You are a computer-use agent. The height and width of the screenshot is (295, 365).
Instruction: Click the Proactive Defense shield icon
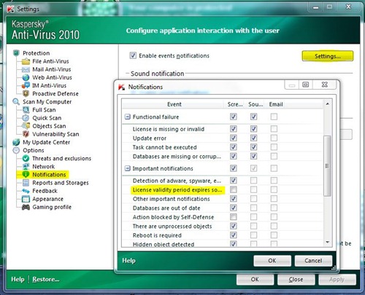click(26, 93)
